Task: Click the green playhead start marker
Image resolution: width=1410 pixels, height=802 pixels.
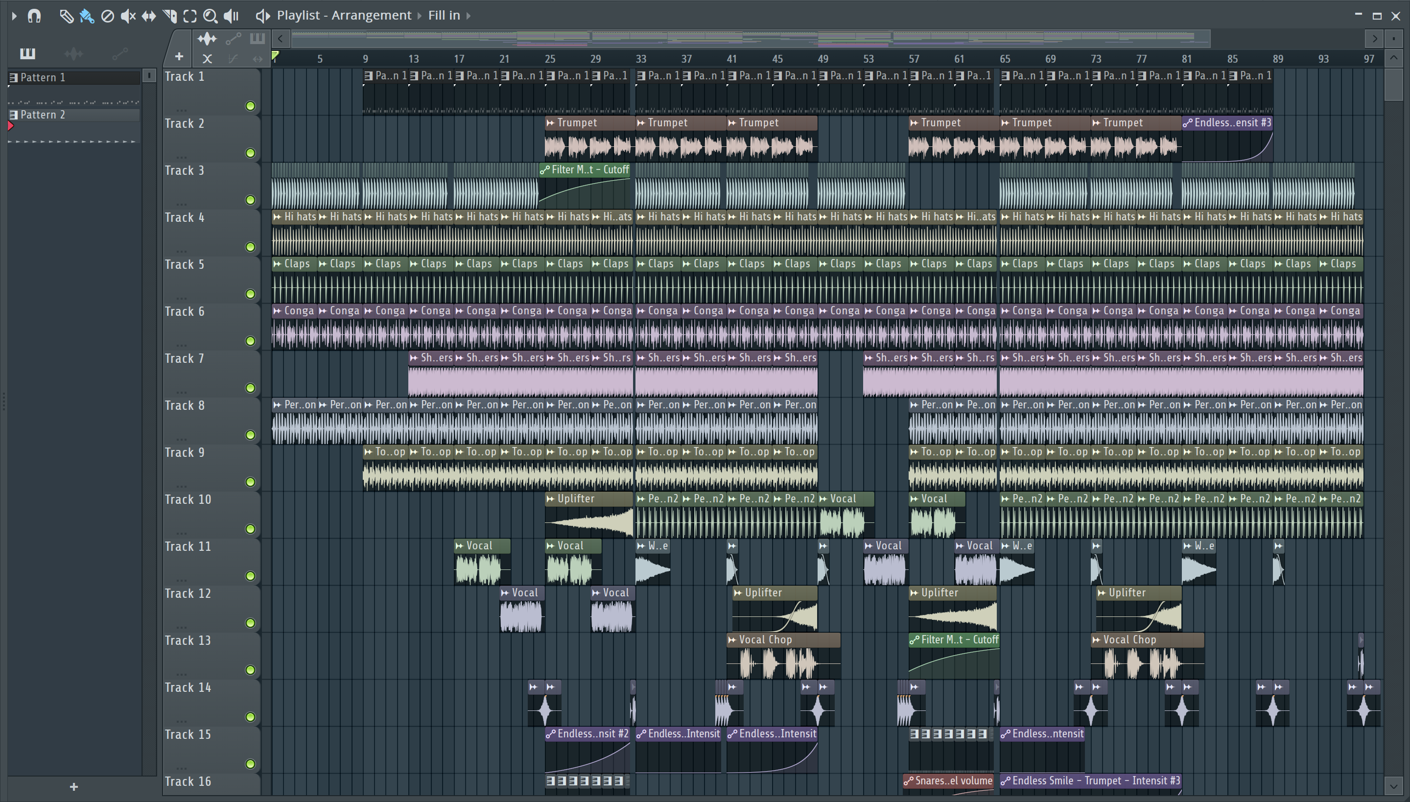Action: pyautogui.click(x=275, y=56)
